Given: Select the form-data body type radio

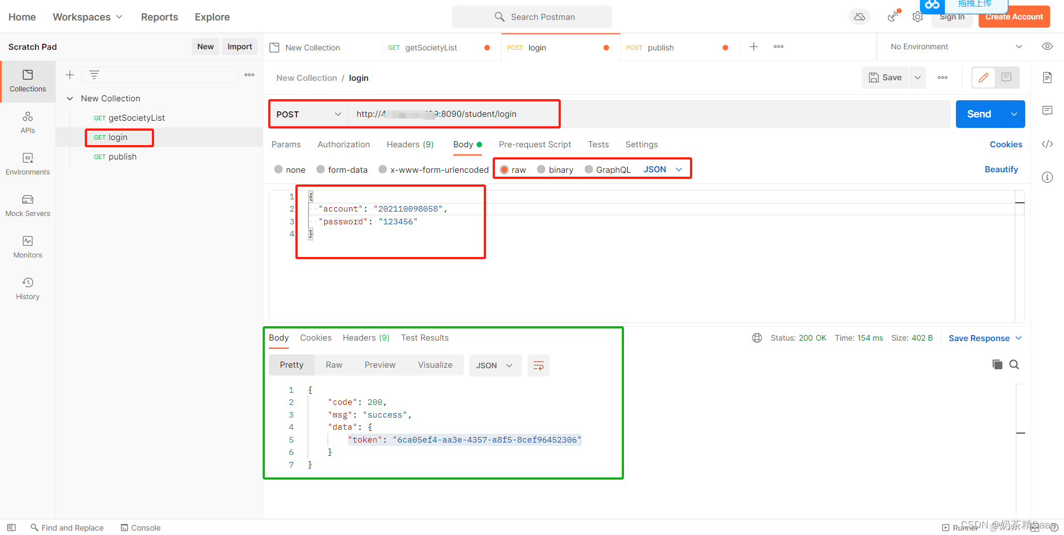Looking at the screenshot, I should pyautogui.click(x=321, y=169).
